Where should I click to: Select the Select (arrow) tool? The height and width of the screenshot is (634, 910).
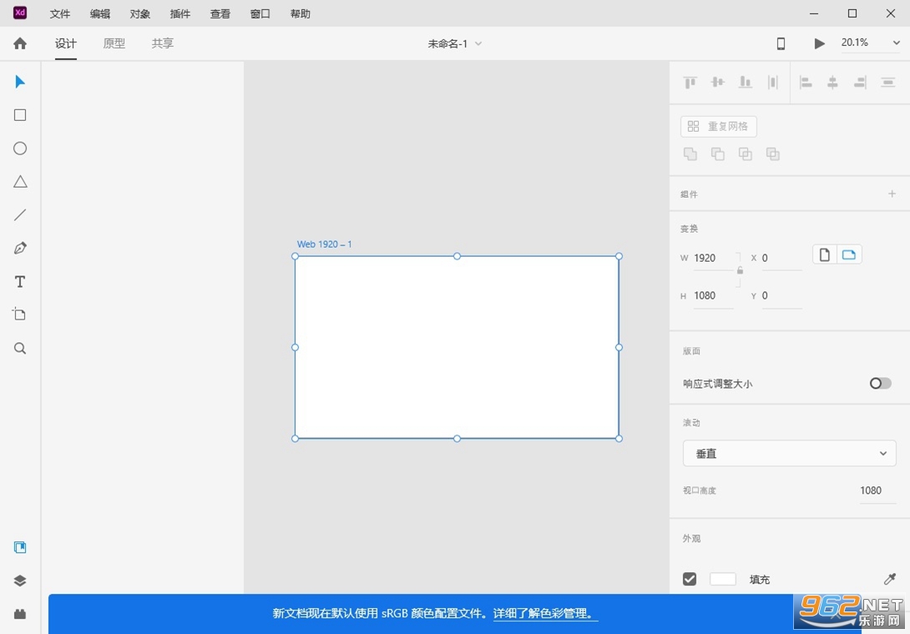point(20,82)
